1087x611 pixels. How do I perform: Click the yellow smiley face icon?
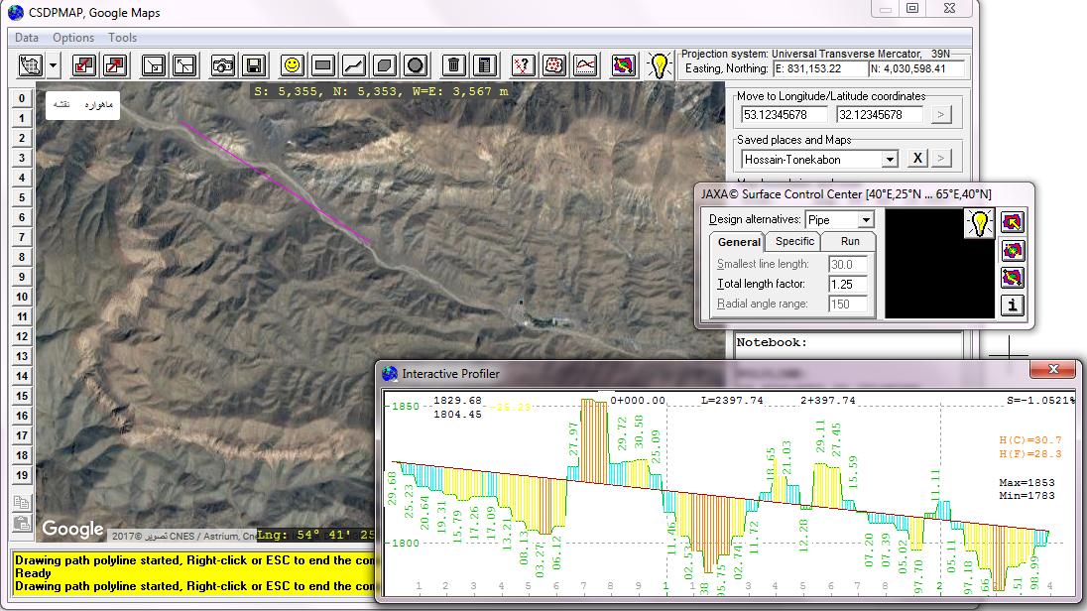pos(292,65)
